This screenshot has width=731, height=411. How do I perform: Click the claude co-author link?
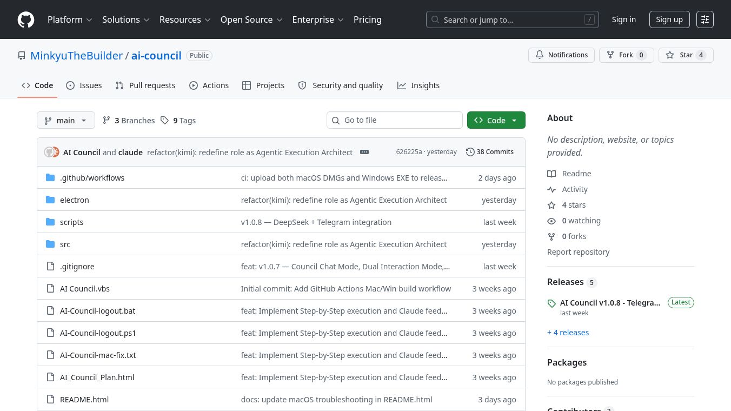click(130, 152)
